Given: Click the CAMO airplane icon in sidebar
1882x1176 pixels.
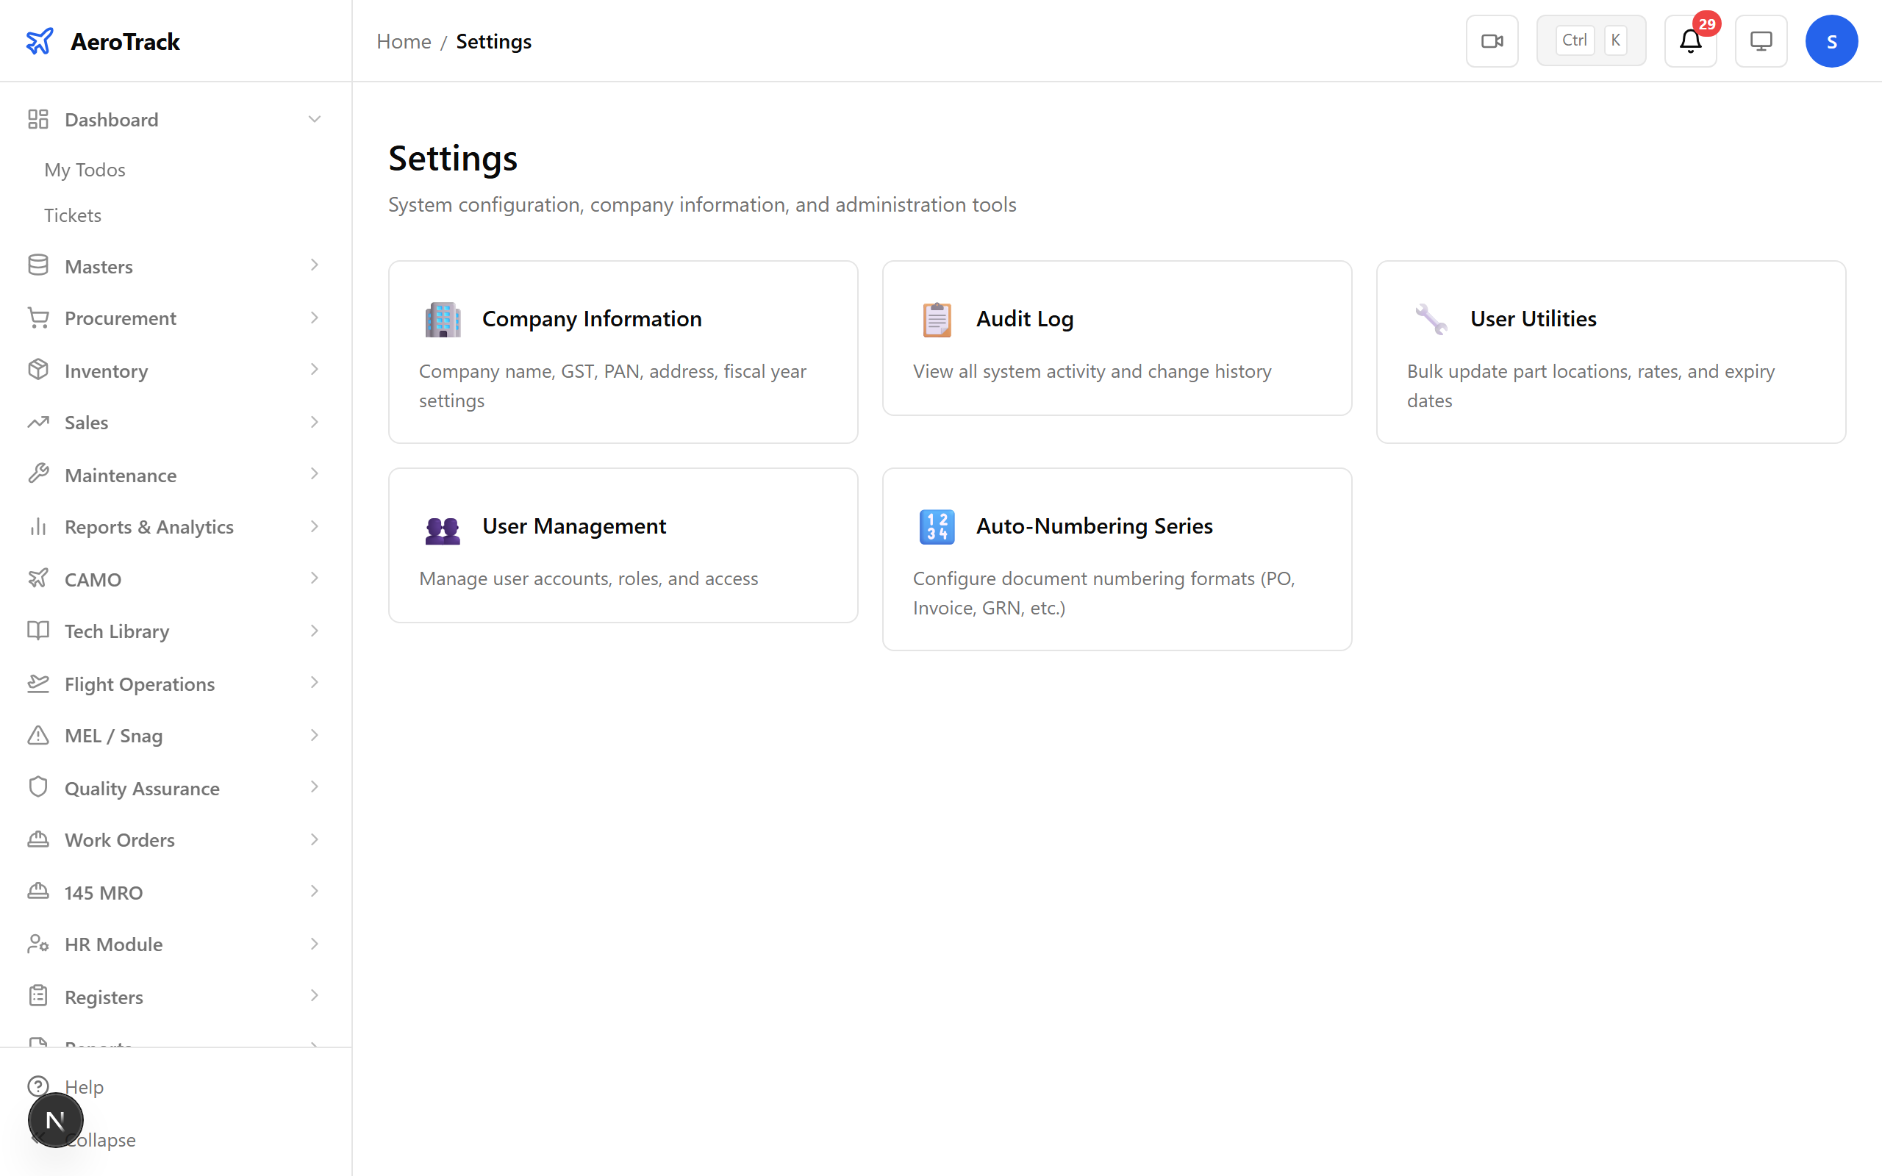Looking at the screenshot, I should pos(39,578).
